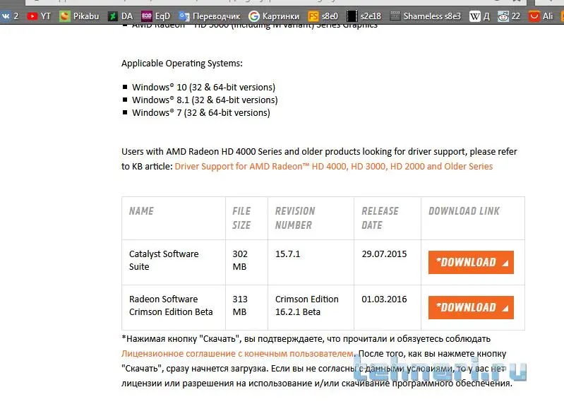Open the Переводчик translator bookmark
564x404 pixels.
pyautogui.click(x=210, y=16)
